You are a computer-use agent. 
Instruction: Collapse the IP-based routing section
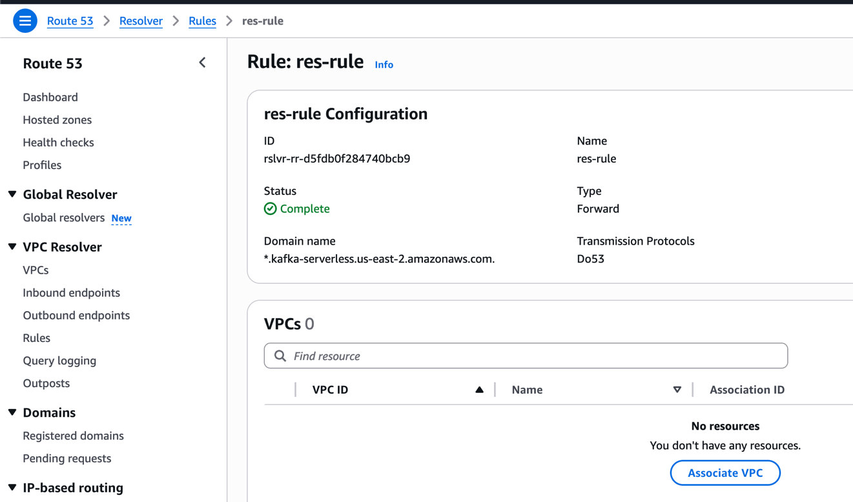tap(12, 487)
